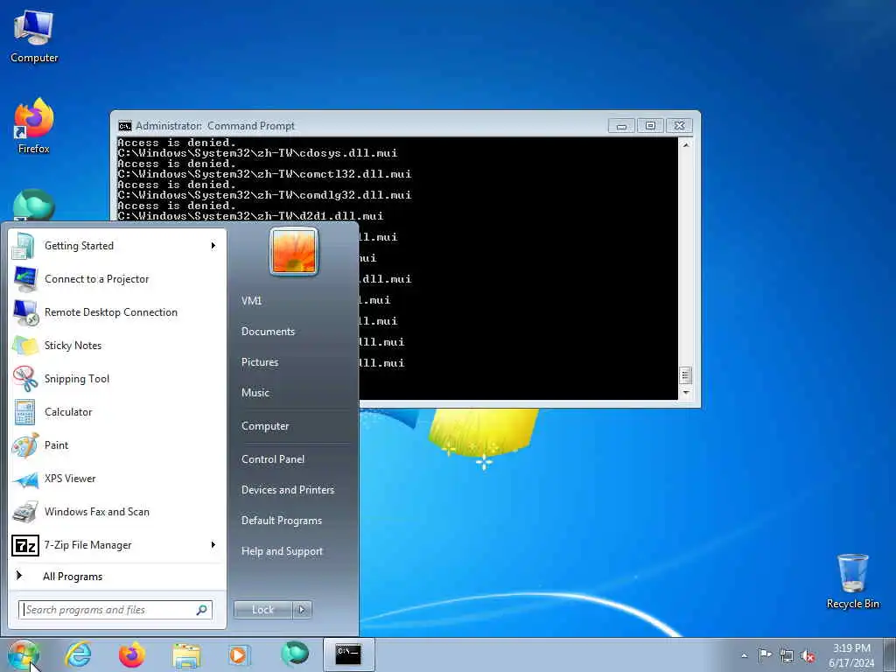This screenshot has height=672, width=896.
Task: Click the Lock button
Action: point(262,610)
